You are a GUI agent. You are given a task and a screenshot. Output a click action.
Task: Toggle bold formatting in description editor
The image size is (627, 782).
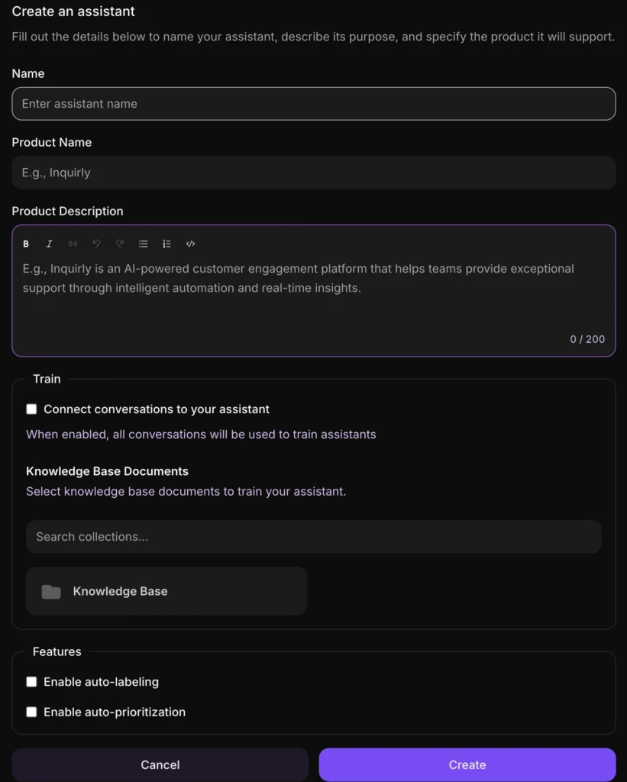[x=26, y=244]
